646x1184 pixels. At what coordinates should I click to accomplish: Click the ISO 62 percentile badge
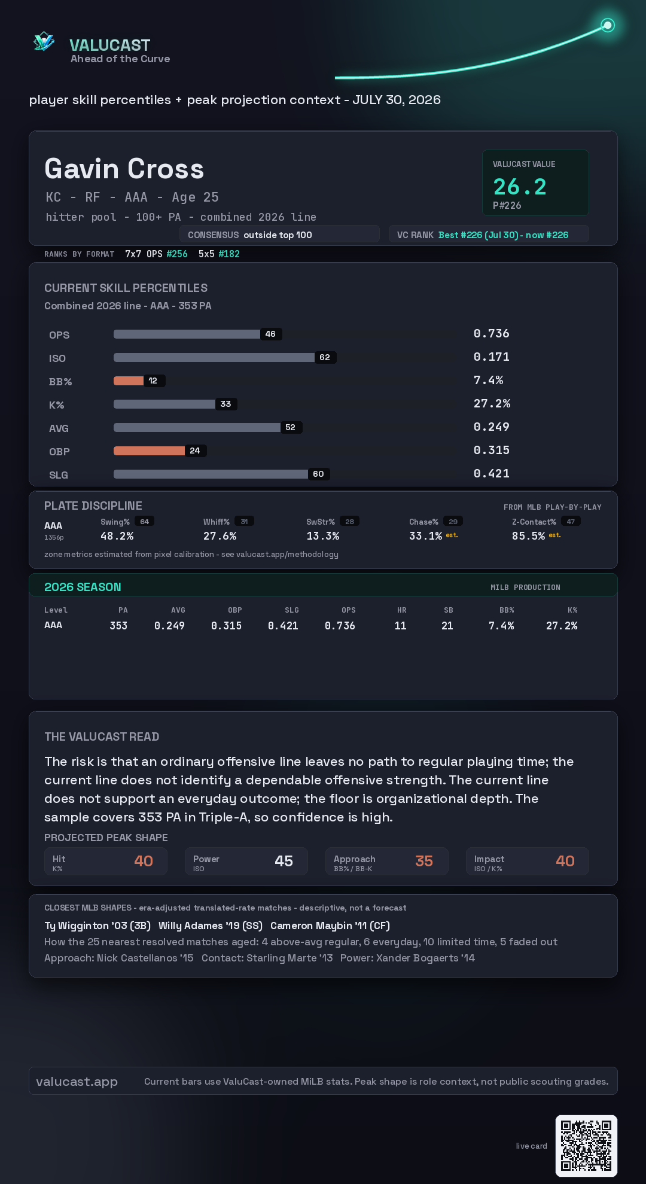325,357
